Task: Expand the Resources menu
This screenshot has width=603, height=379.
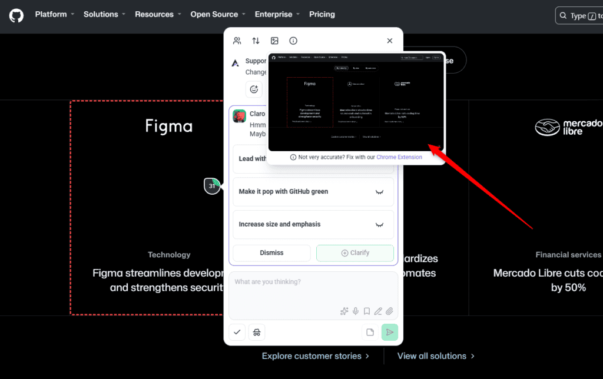Action: pos(158,14)
